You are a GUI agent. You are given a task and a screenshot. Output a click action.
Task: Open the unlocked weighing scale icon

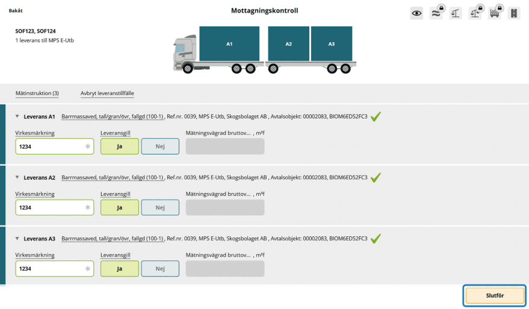(x=456, y=13)
